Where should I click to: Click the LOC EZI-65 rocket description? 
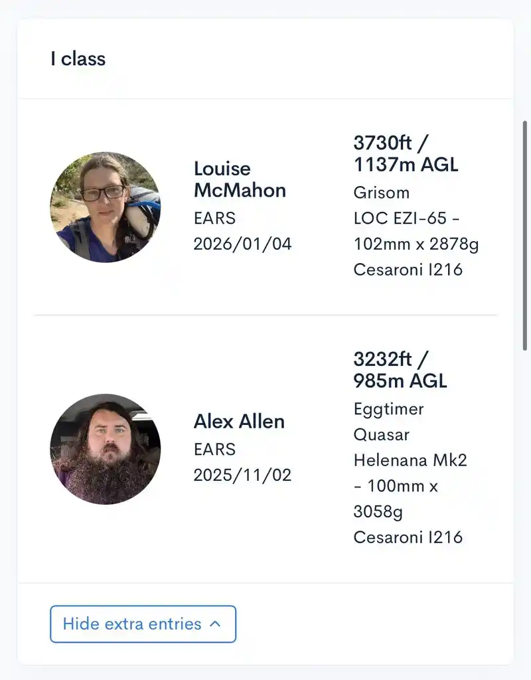[416, 230]
